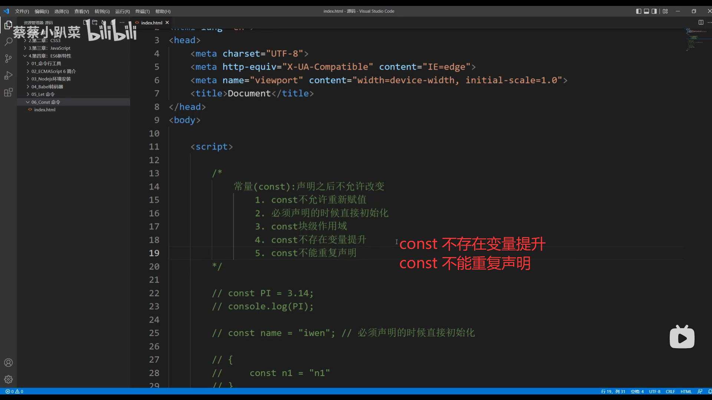Open the Search view in activity bar

tap(8, 41)
